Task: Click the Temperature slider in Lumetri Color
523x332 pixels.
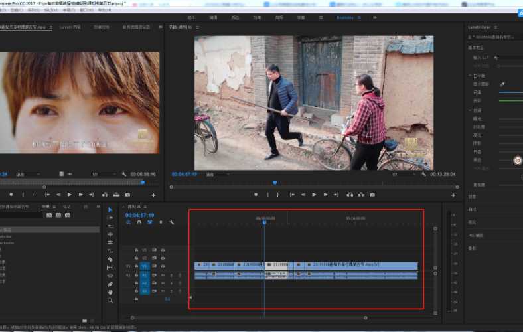Action: 510,92
